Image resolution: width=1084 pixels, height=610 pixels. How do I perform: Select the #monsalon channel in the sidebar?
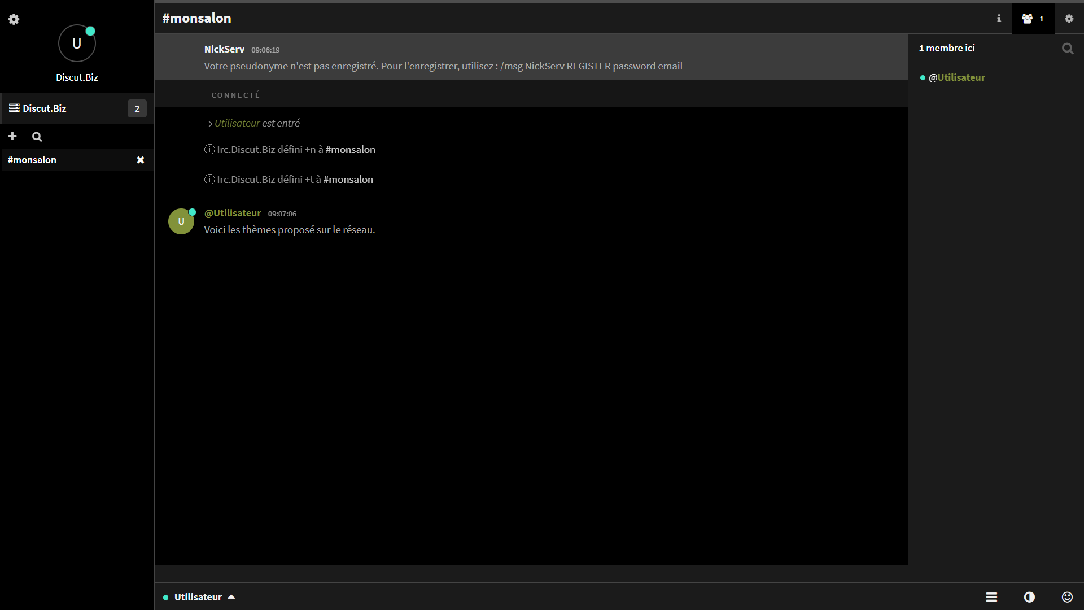[32, 160]
